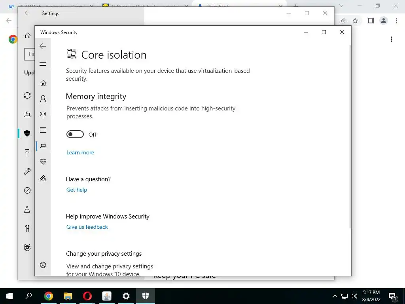The image size is (405, 304).
Task: Open Windows Insider Program cat icon
Action: pos(27,247)
